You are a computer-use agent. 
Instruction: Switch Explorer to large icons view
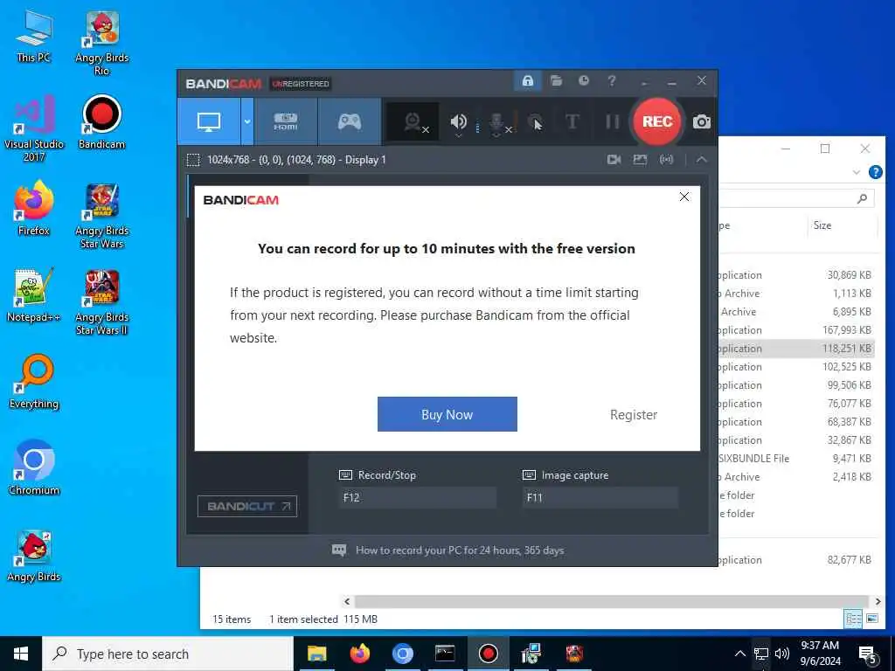tap(872, 619)
